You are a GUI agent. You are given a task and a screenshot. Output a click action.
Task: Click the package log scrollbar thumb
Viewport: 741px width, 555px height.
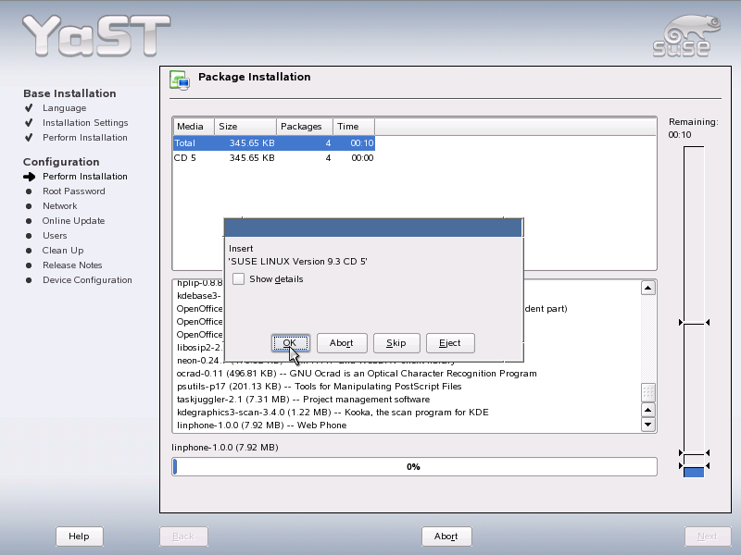[647, 392]
